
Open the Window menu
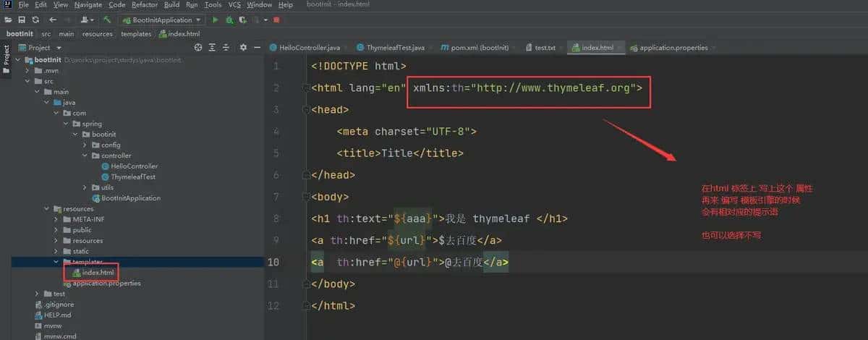(x=260, y=5)
